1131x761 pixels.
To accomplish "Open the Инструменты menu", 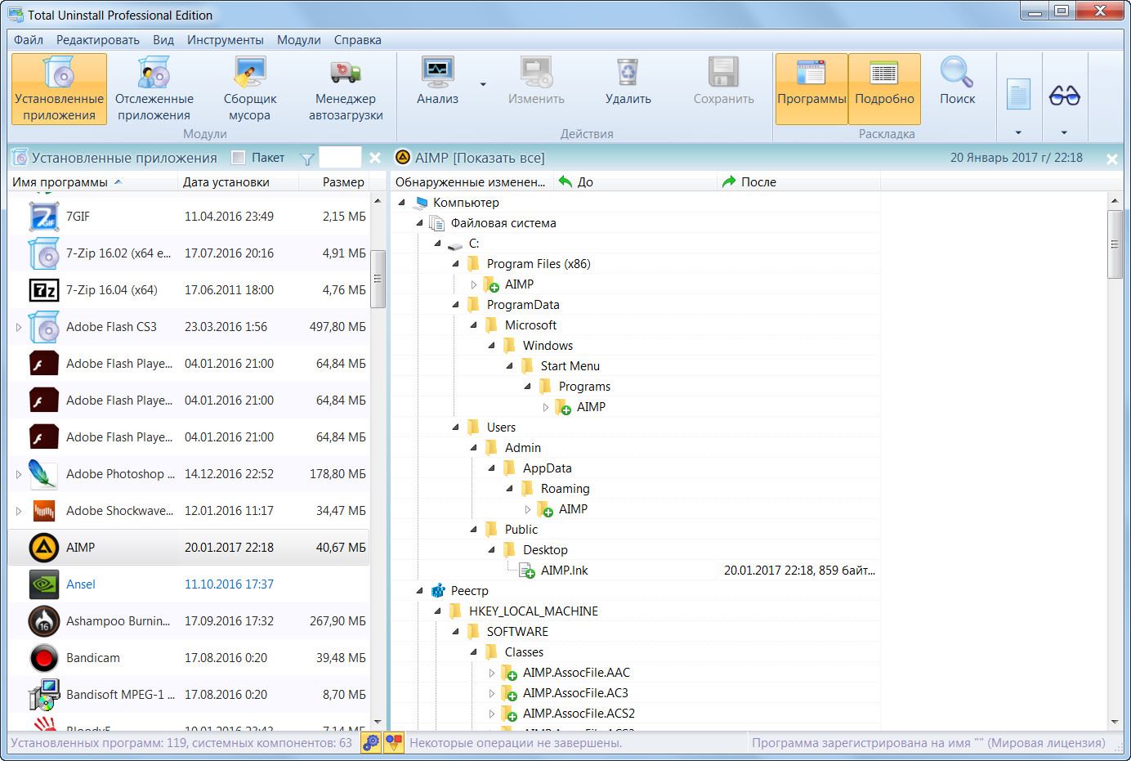I will pos(225,39).
